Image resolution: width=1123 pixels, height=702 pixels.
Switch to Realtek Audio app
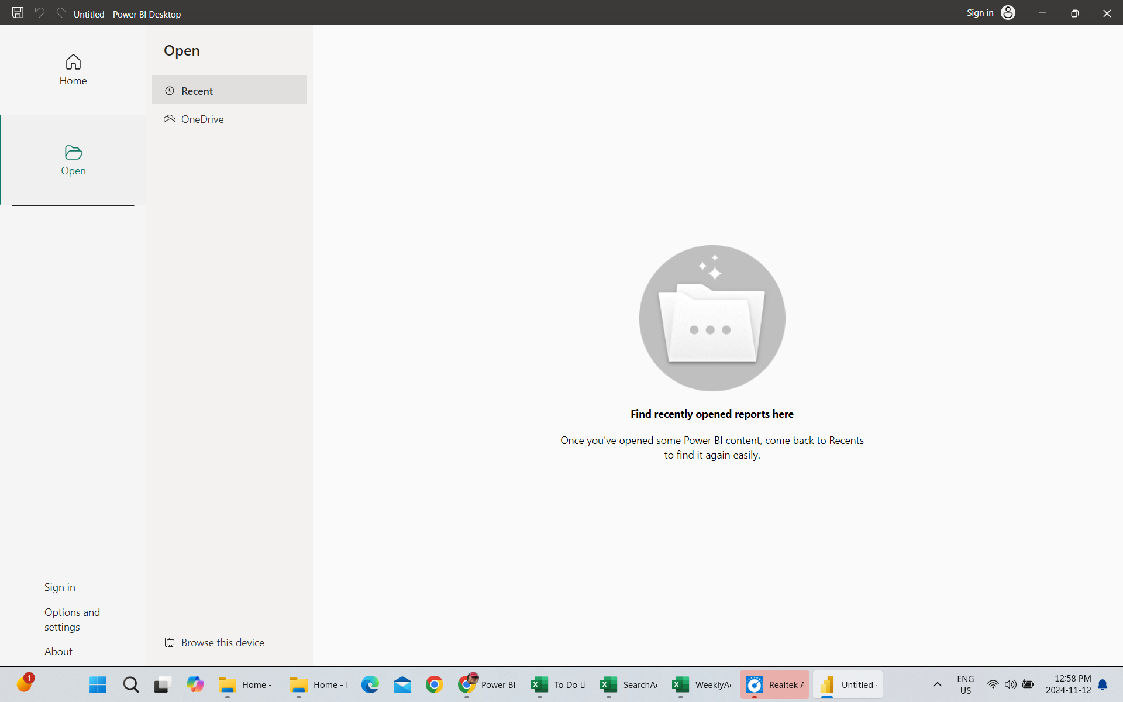coord(774,684)
